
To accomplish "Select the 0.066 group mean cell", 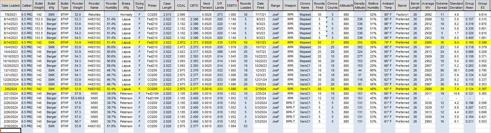I will (469, 52).
